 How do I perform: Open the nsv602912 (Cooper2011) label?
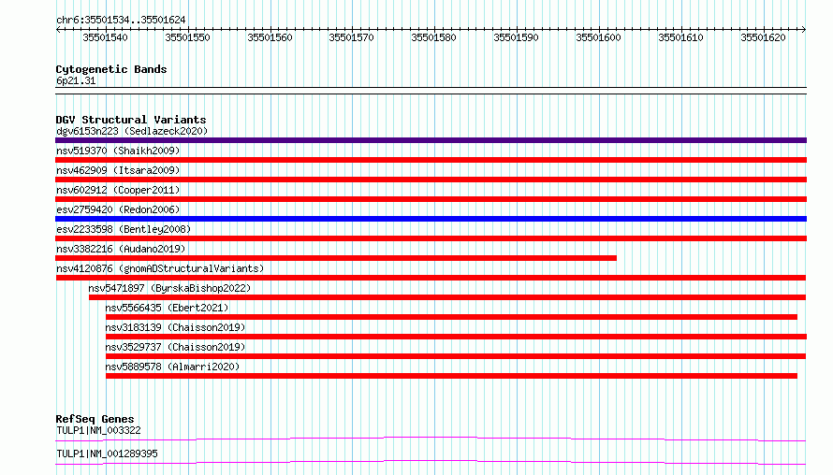pos(118,190)
